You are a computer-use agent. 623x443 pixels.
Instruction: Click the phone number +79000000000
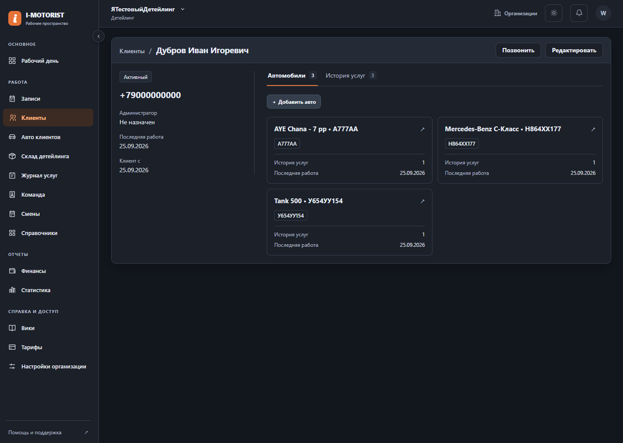tap(150, 95)
